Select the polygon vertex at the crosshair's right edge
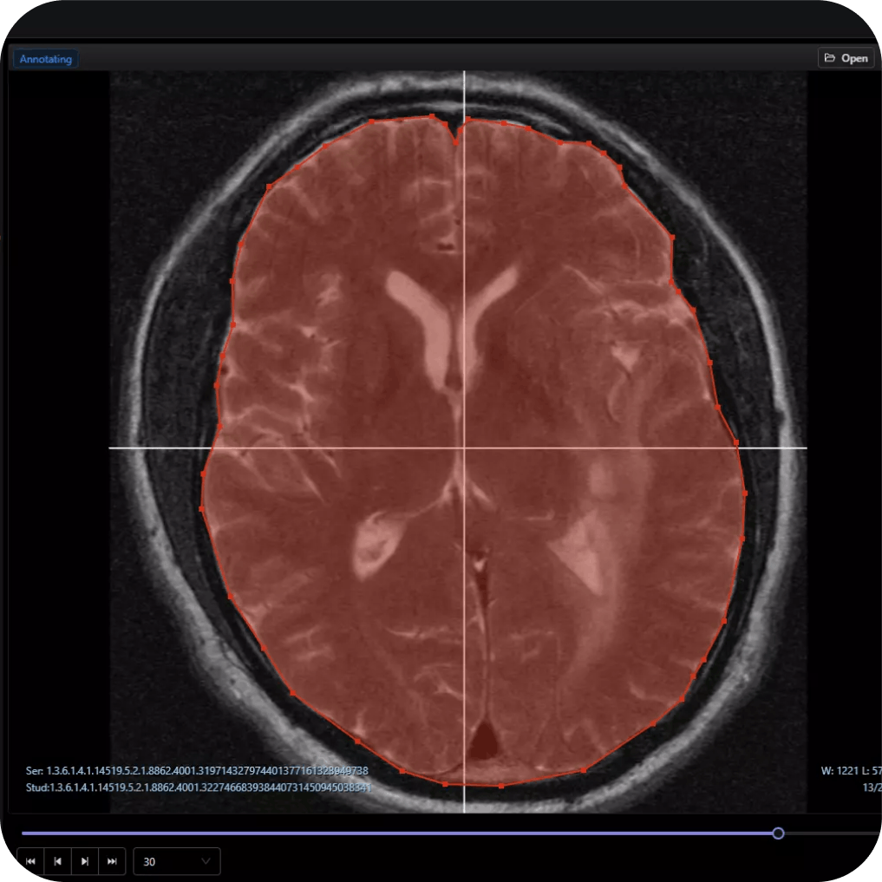 [x=736, y=443]
